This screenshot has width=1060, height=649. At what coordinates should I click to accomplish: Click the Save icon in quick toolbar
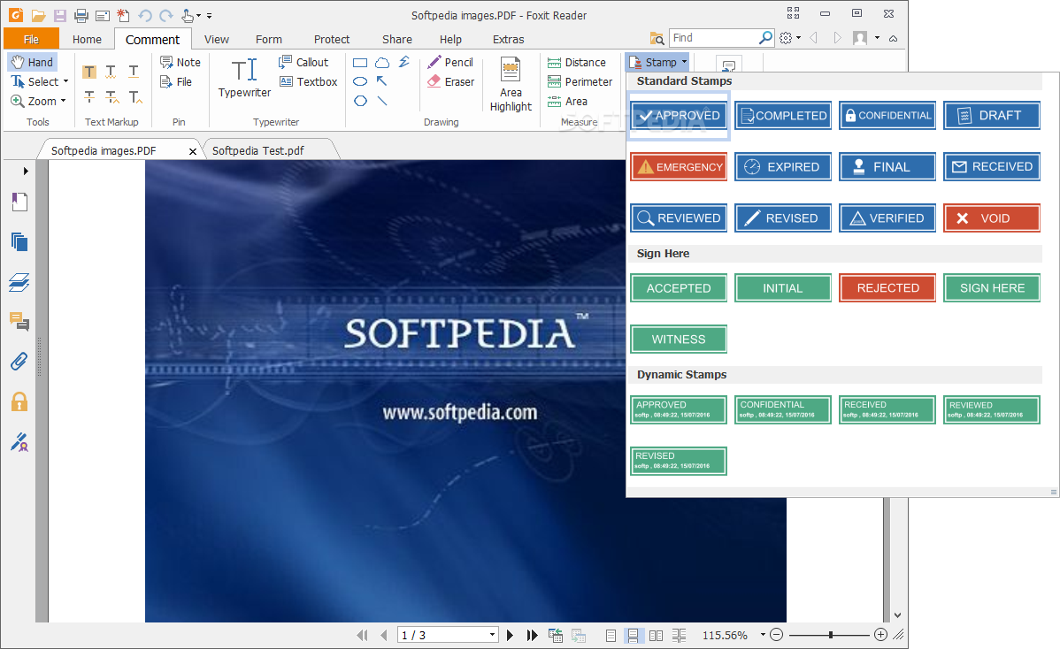pos(60,15)
